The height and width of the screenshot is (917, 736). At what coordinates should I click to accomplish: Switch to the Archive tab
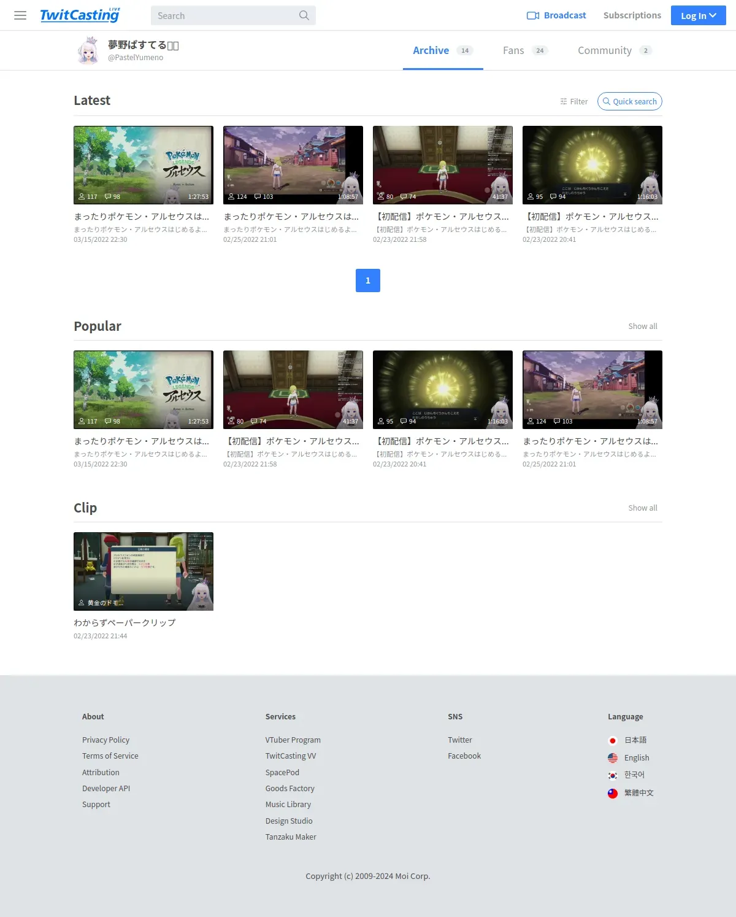click(x=443, y=50)
